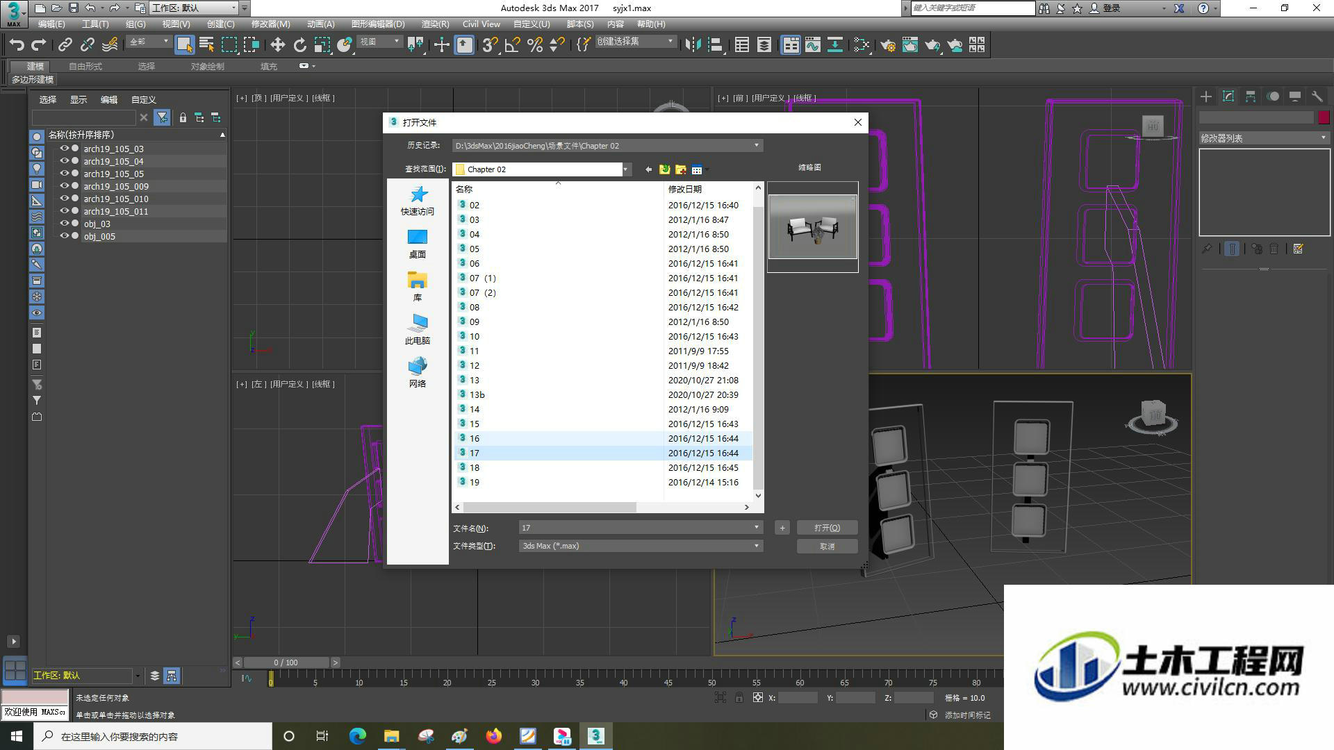Switch to the Freeform (自由形式) ribbon tab

[x=85, y=67]
